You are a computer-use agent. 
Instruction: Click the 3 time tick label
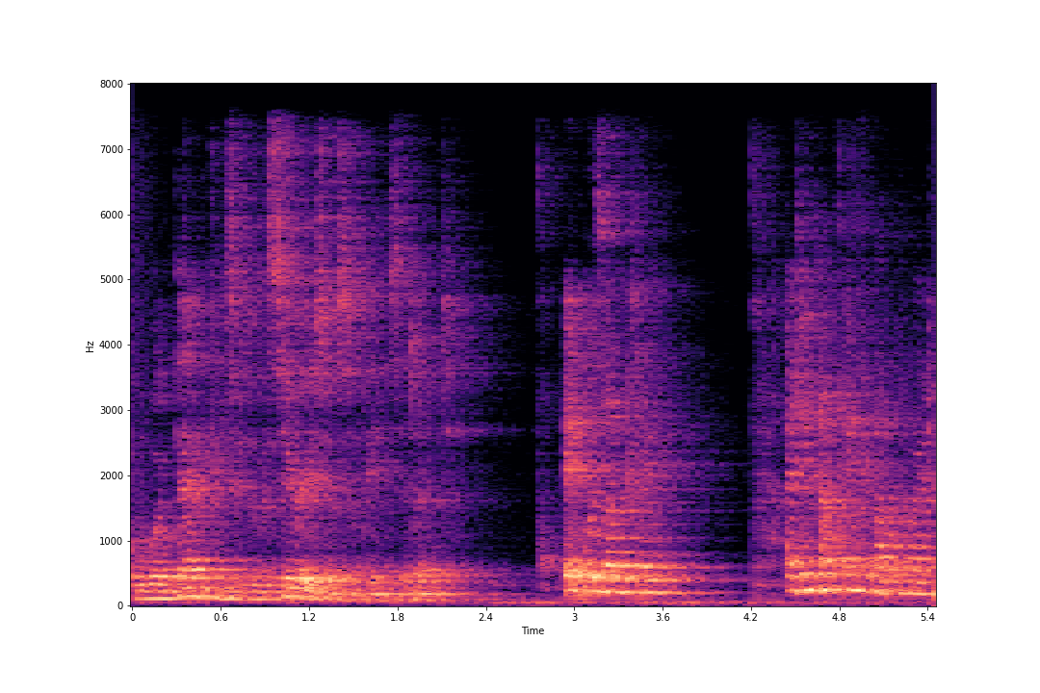574,618
